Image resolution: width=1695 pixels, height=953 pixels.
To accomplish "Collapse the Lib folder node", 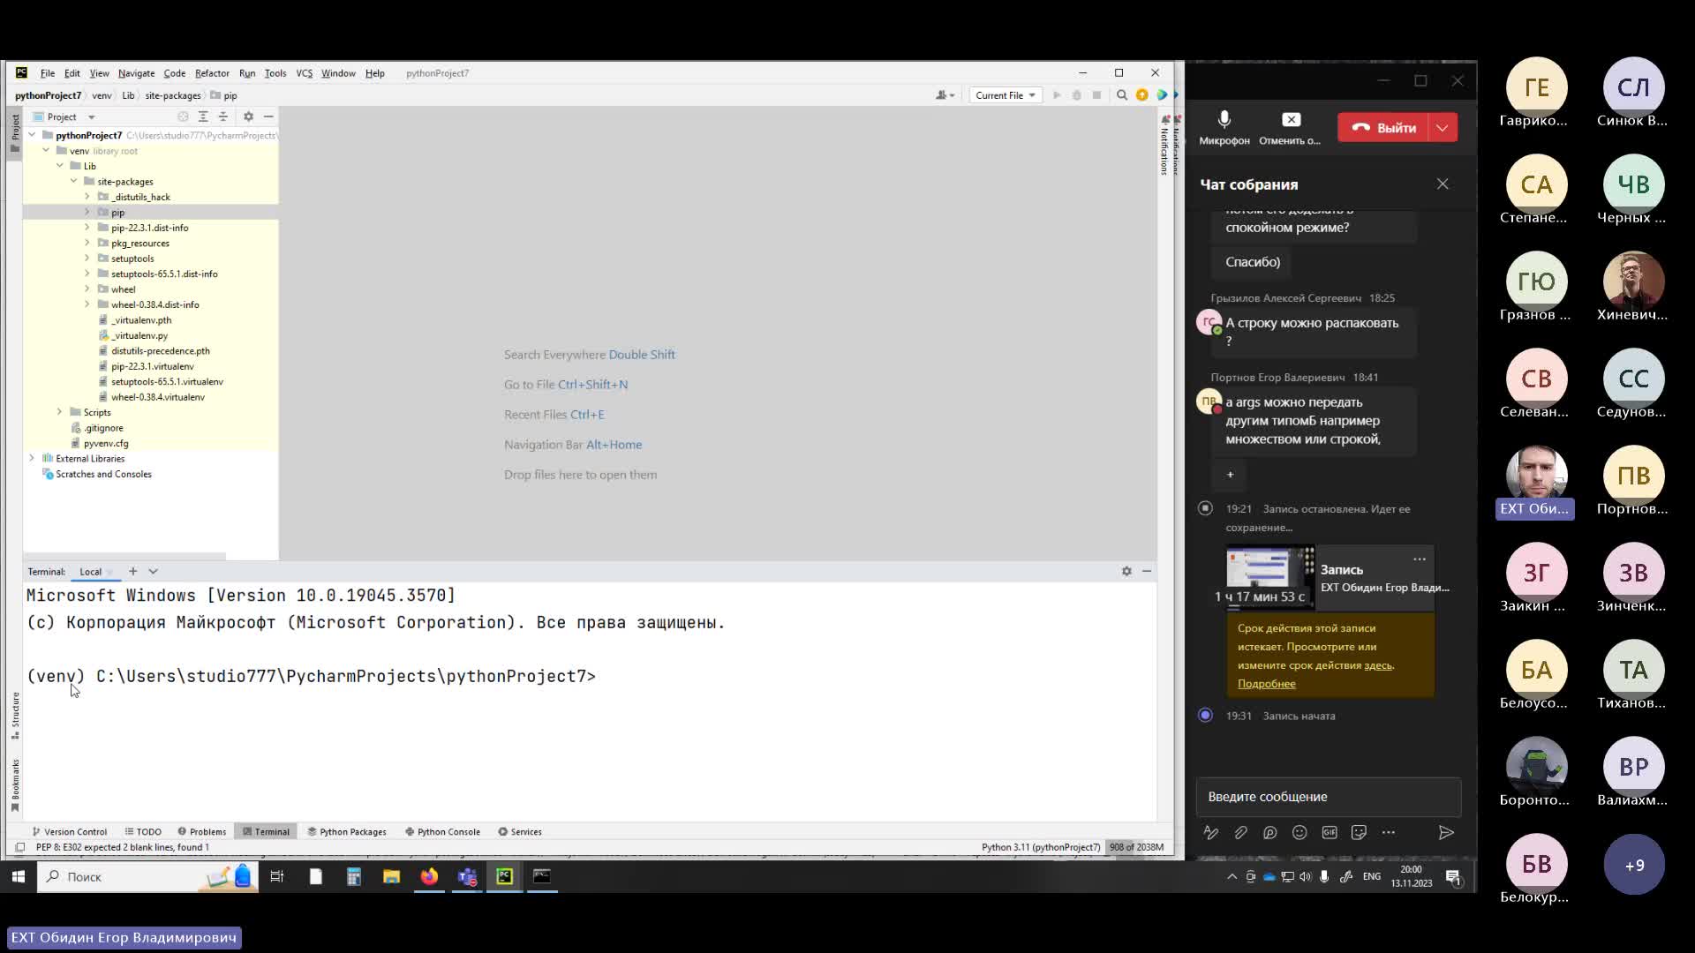I will pyautogui.click(x=60, y=166).
